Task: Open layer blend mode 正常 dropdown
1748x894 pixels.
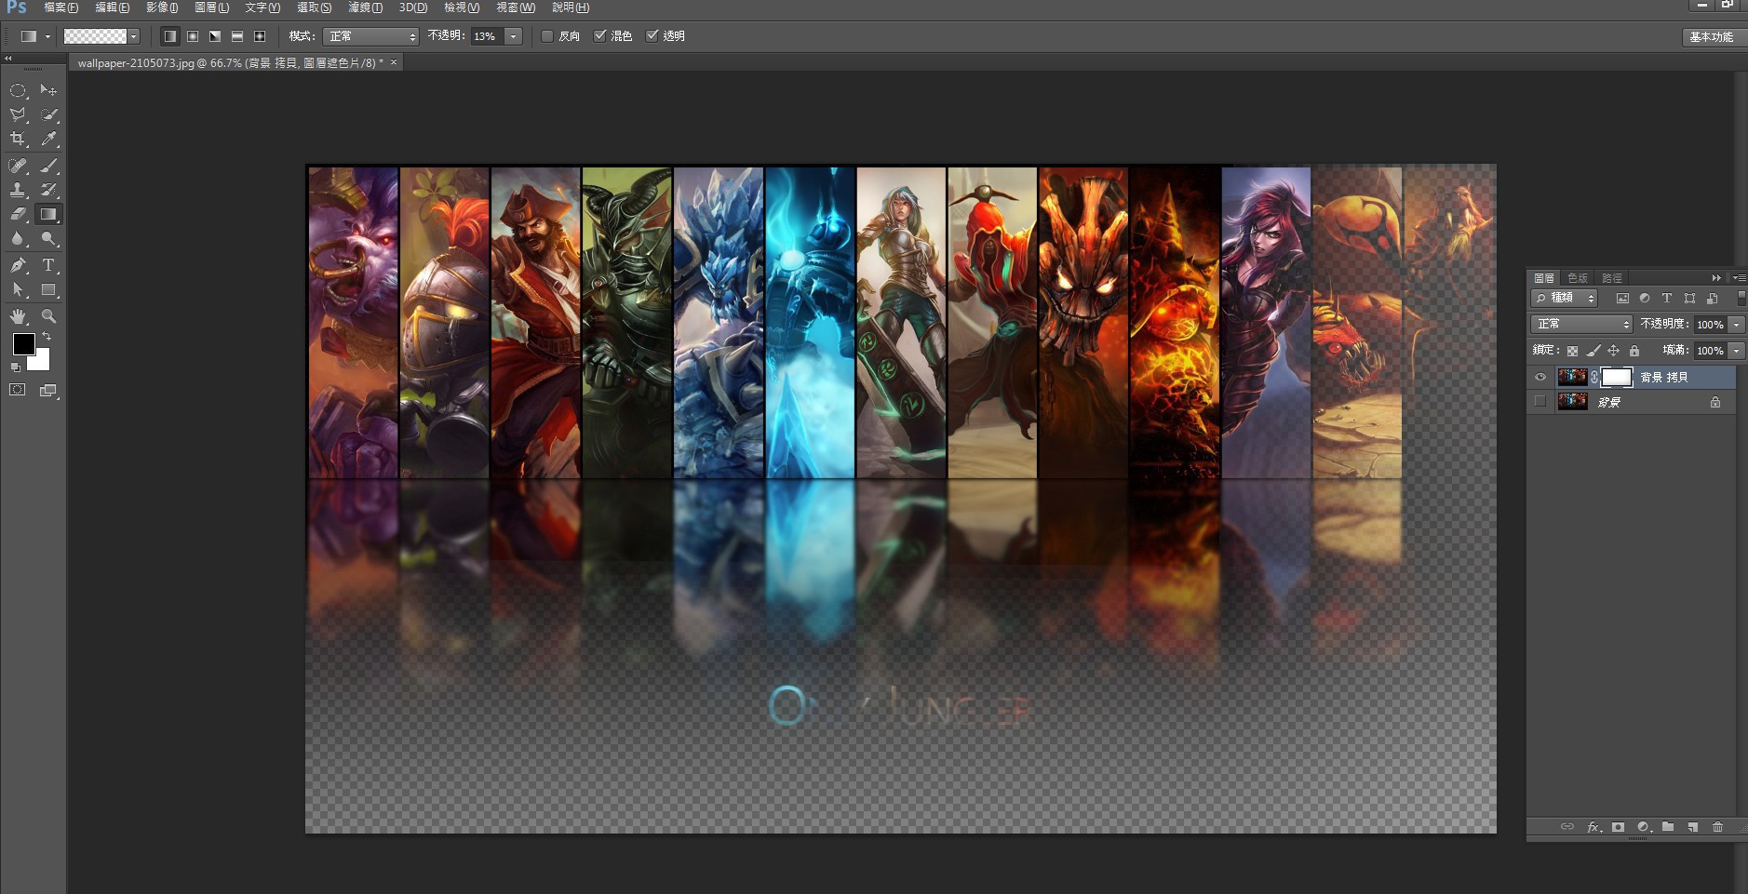Action: (1581, 324)
